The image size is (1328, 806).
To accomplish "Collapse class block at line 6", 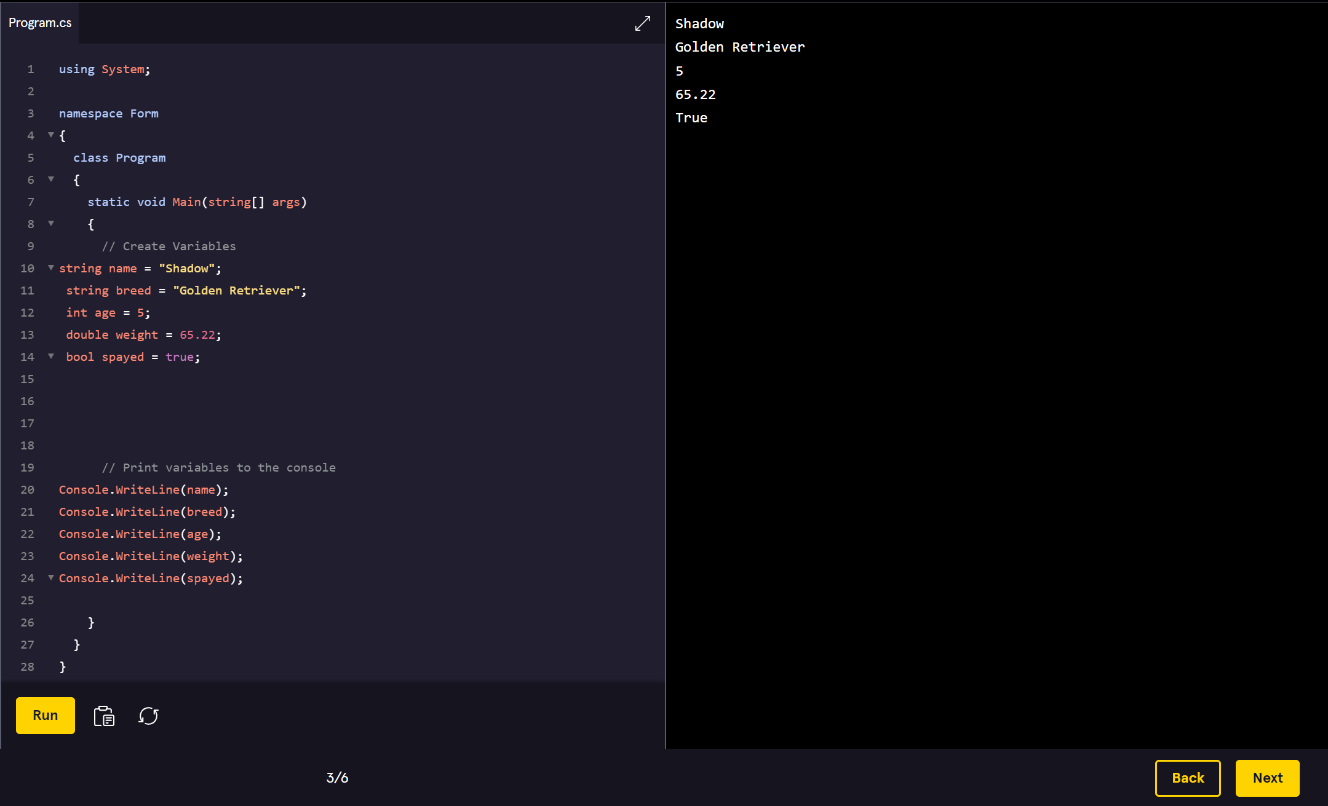I will 51,179.
